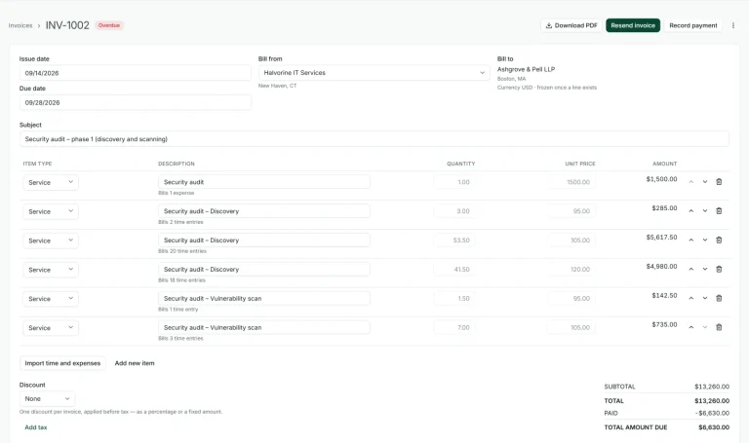
Task: Go back to Invoices breadcrumb
Action: pyautogui.click(x=20, y=25)
